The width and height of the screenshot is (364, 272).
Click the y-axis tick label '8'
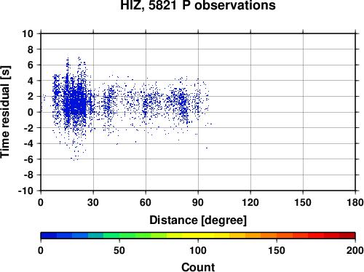pos(31,49)
